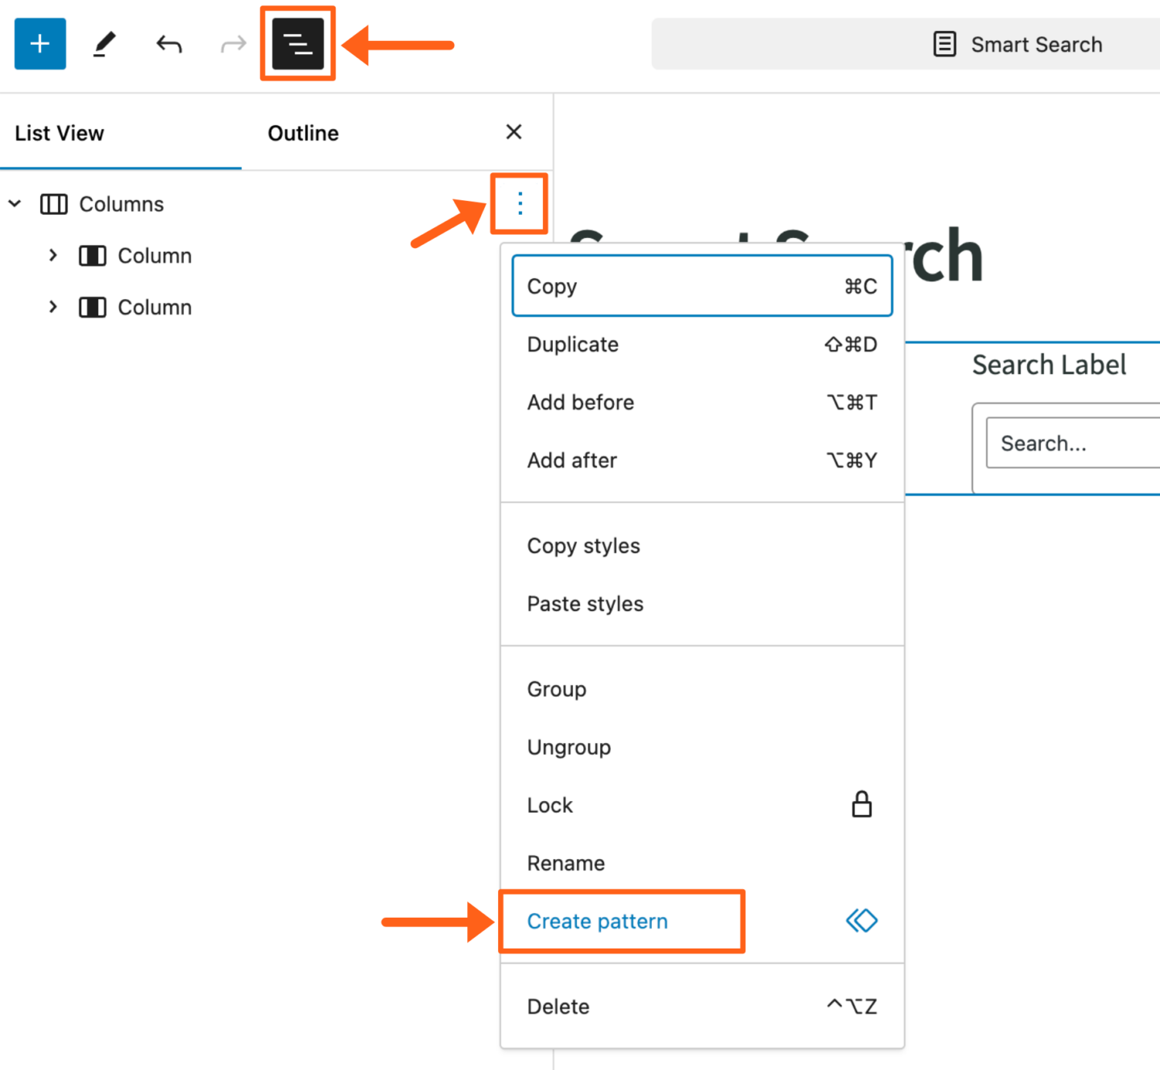Expand the second Column item

[53, 307]
